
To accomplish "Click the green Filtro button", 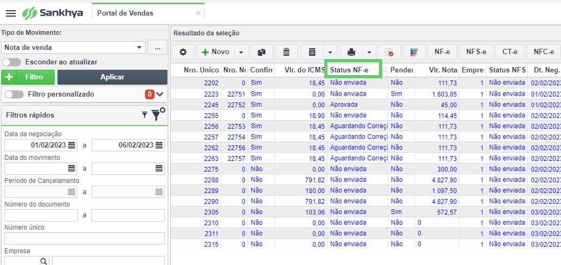I will coord(28,77).
